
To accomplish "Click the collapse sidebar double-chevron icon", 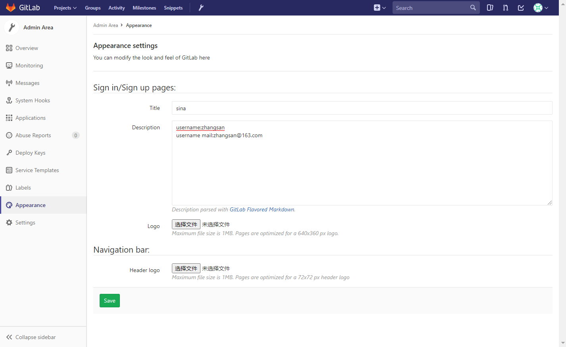I will coord(9,337).
